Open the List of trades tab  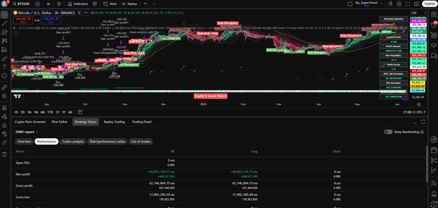[141, 142]
